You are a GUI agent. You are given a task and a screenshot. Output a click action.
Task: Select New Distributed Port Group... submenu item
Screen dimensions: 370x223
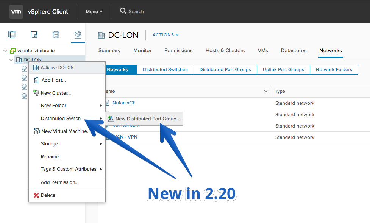tap(144, 119)
